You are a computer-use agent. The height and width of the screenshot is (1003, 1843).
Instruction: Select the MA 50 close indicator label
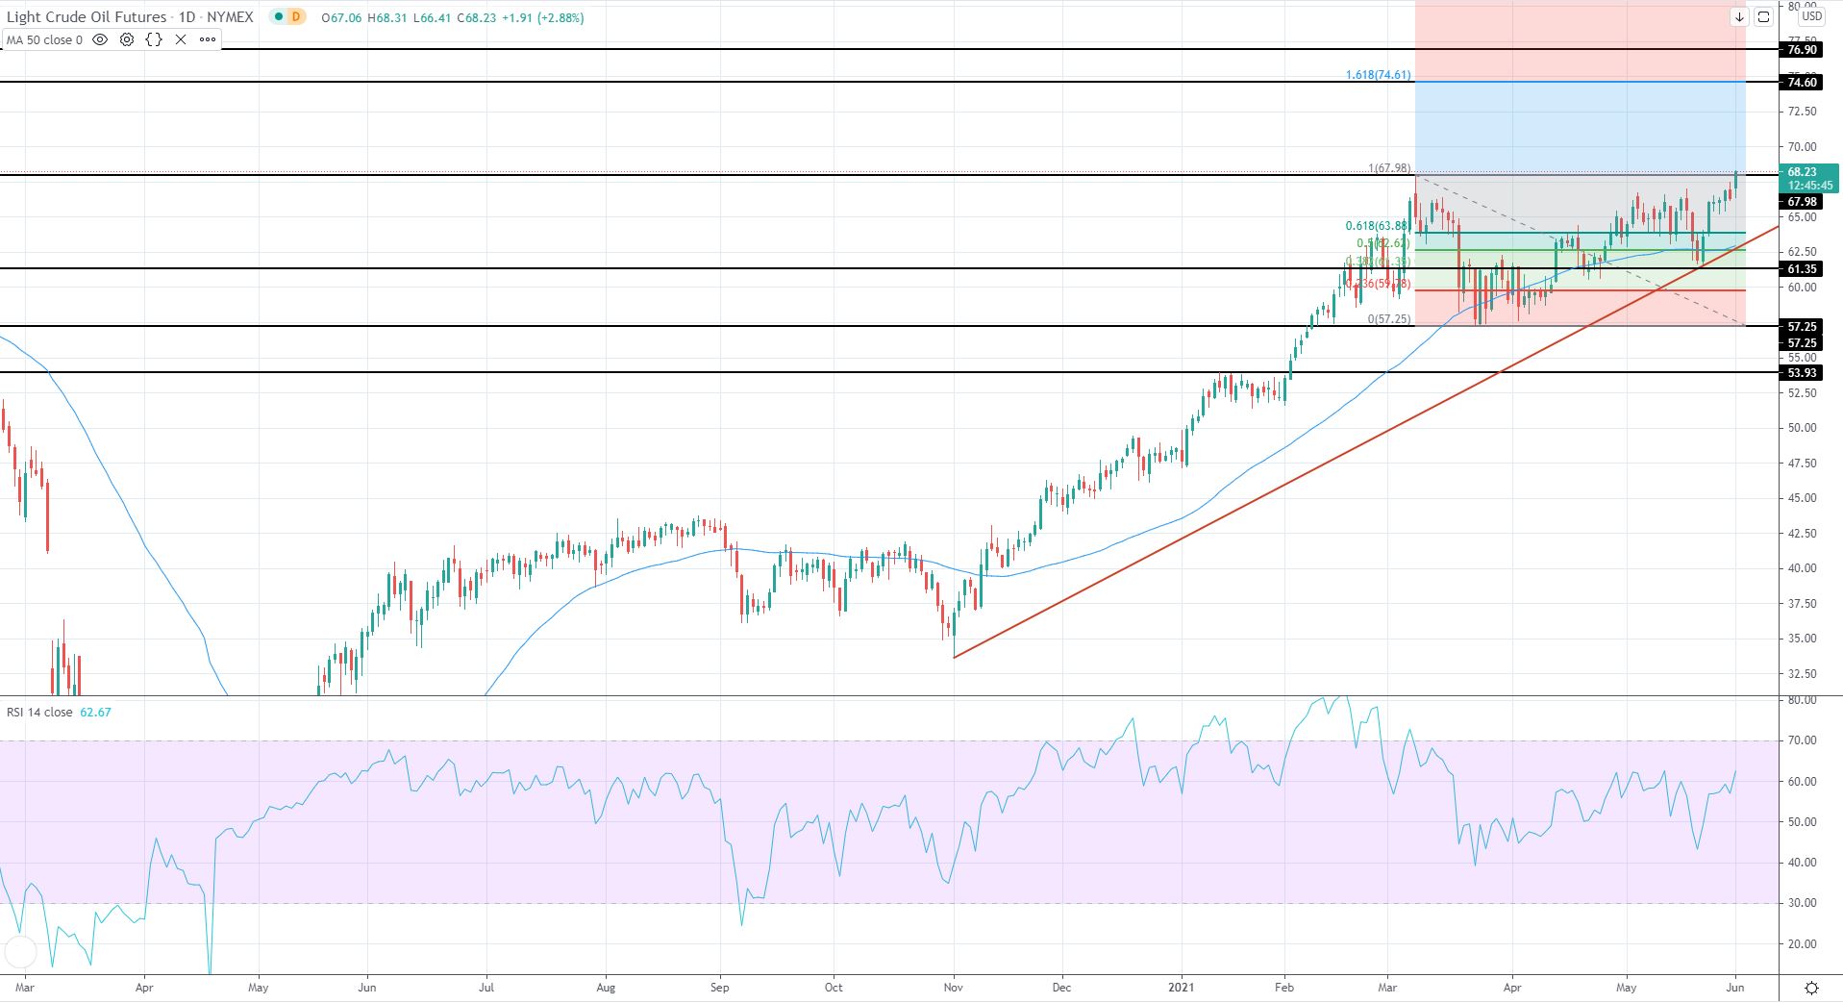pos(44,40)
